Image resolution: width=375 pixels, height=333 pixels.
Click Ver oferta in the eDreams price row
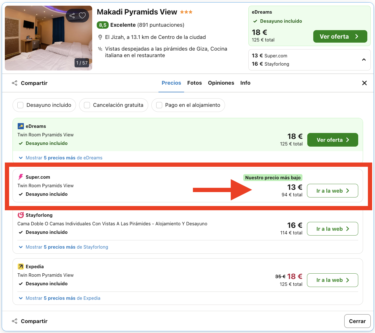(333, 140)
